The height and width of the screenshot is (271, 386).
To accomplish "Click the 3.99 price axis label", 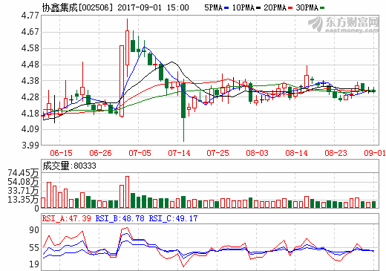I will [x=30, y=146].
